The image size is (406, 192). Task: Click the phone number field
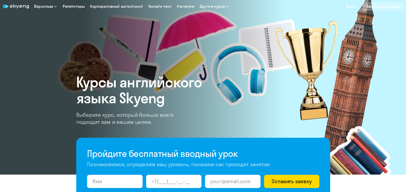tap(174, 181)
